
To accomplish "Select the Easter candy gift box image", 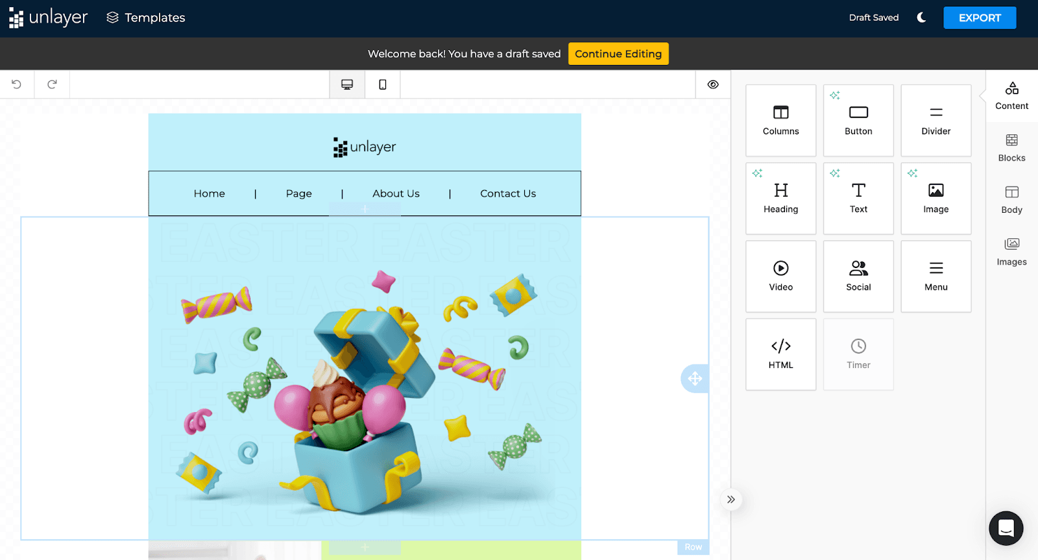I will point(365,378).
